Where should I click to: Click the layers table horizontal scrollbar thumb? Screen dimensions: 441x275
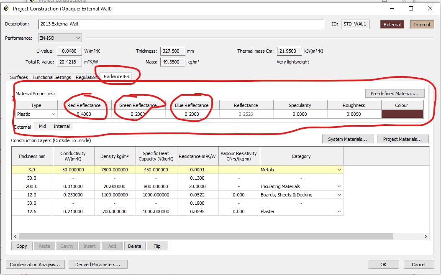coord(206,237)
